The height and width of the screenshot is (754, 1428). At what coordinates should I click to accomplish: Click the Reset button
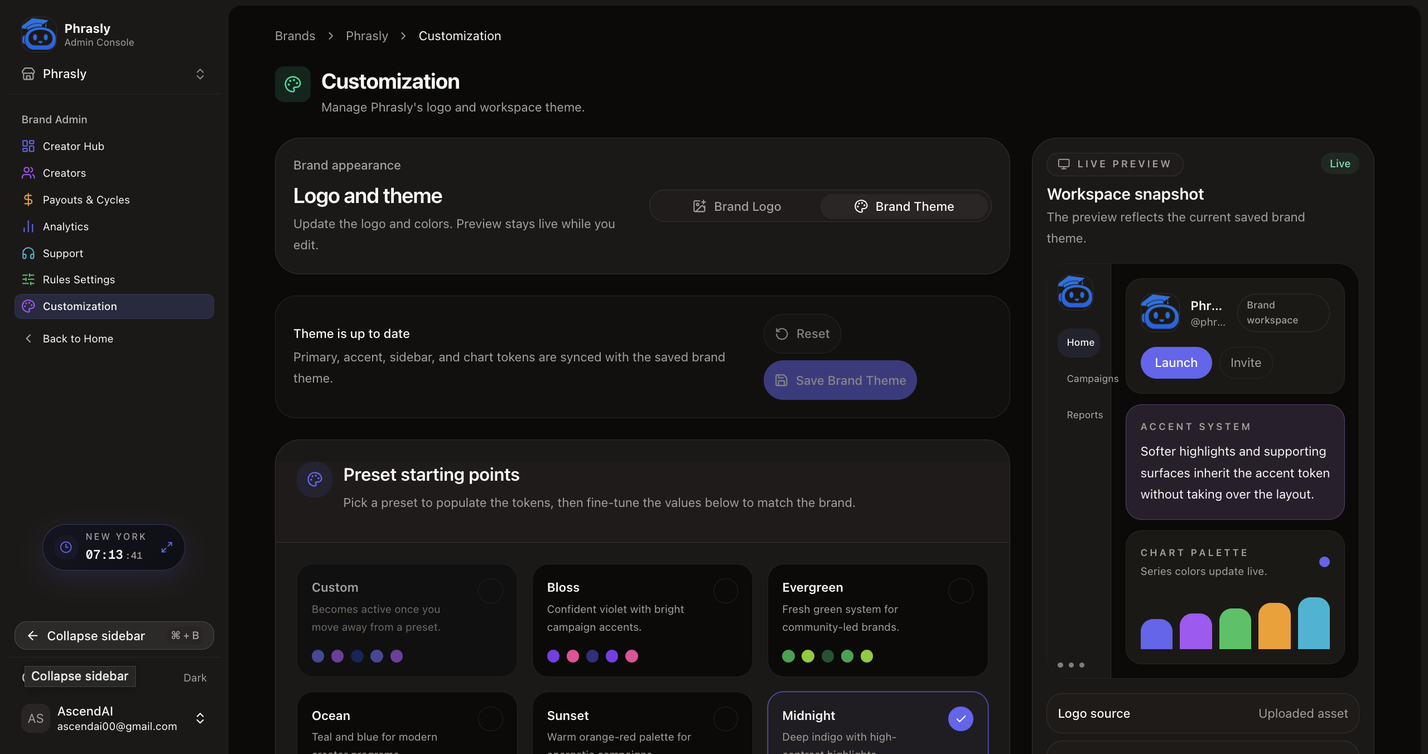coord(802,333)
